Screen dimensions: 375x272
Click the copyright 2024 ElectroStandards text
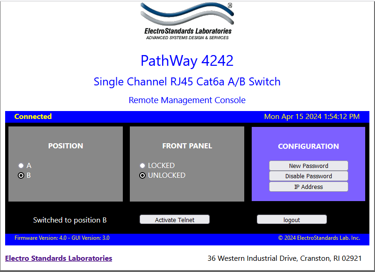tap(319, 238)
